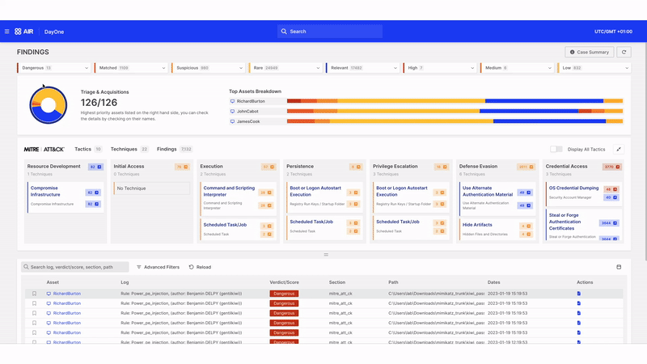Open the UTC/GMT +01:00 timezone selector

pyautogui.click(x=613, y=32)
